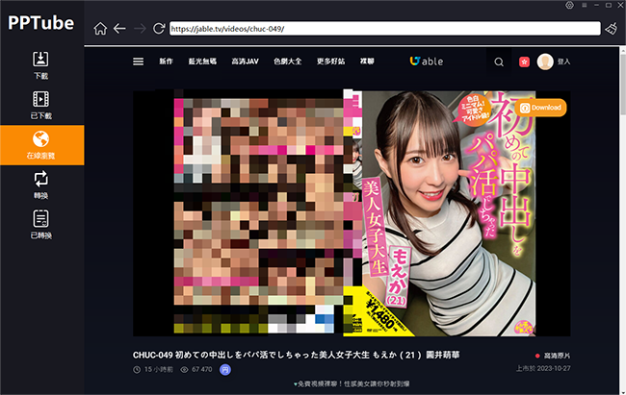Go back using the left arrow
The height and width of the screenshot is (395, 626).
click(x=119, y=29)
